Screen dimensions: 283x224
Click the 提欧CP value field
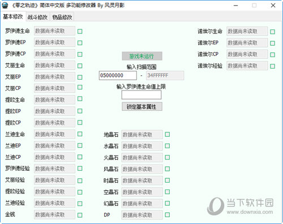[x=54, y=123]
